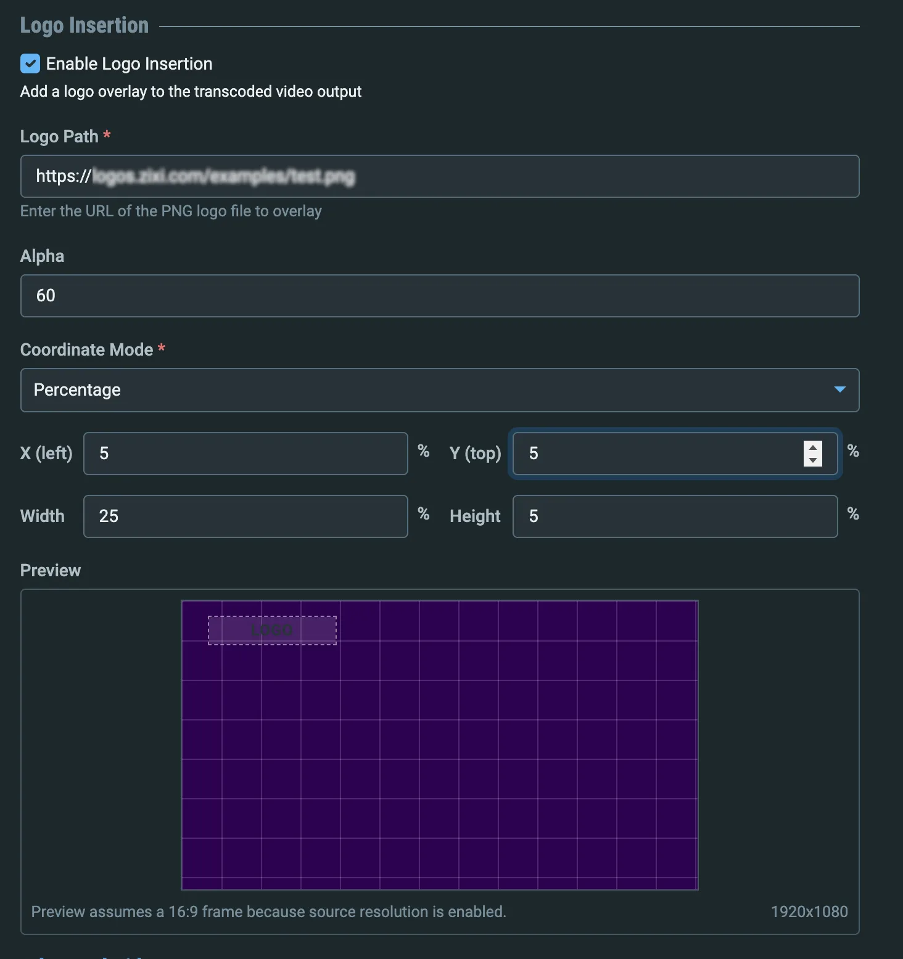The height and width of the screenshot is (959, 903).
Task: Click the "Logo Insertion" section heading
Action: tap(85, 25)
